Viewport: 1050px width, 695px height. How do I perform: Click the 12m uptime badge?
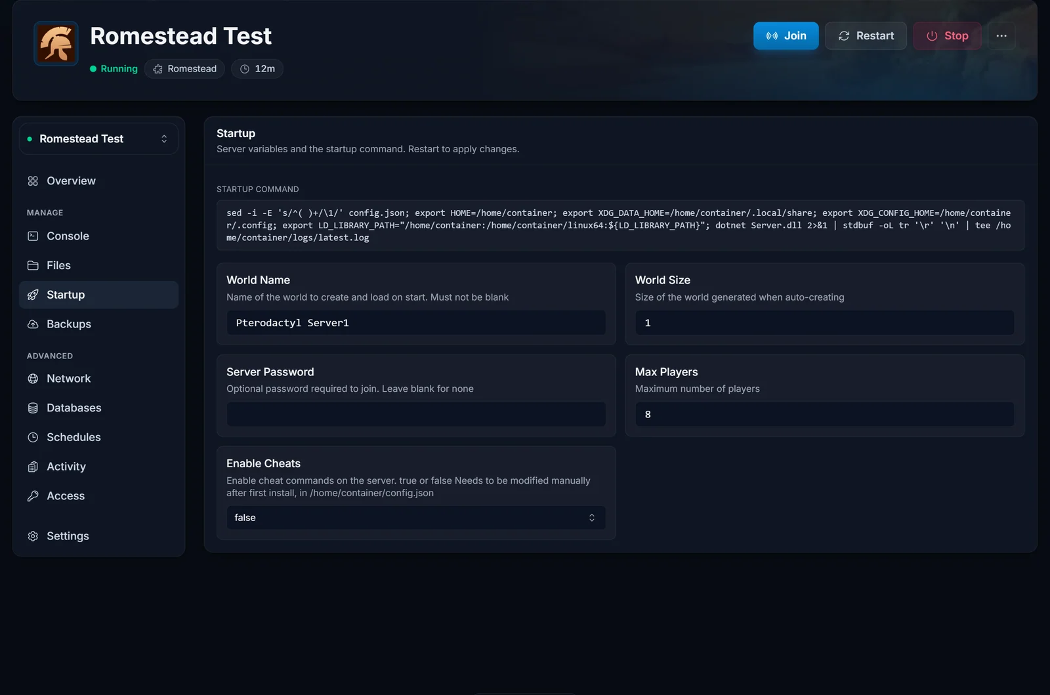click(257, 69)
